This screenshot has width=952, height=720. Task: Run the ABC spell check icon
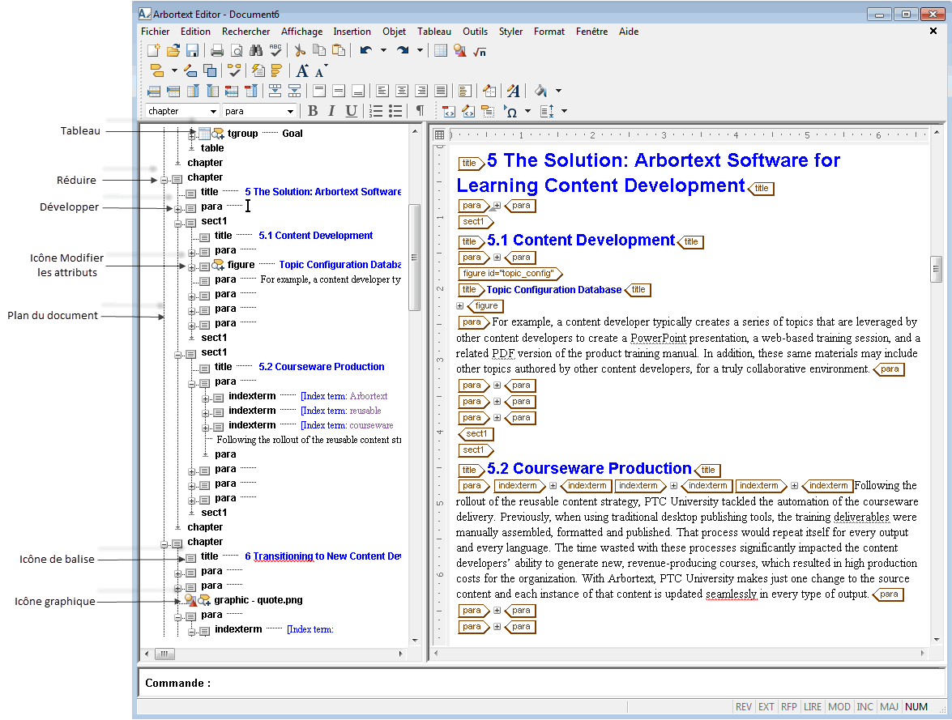(x=275, y=50)
